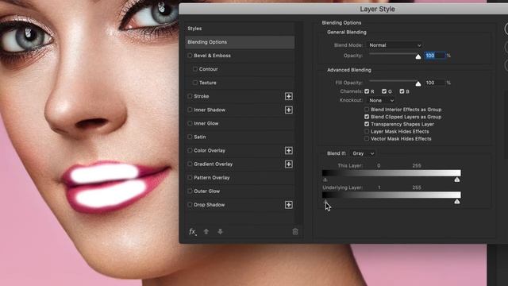Add another Stroke effect with plus icon
The width and height of the screenshot is (508, 286).
[x=289, y=96]
